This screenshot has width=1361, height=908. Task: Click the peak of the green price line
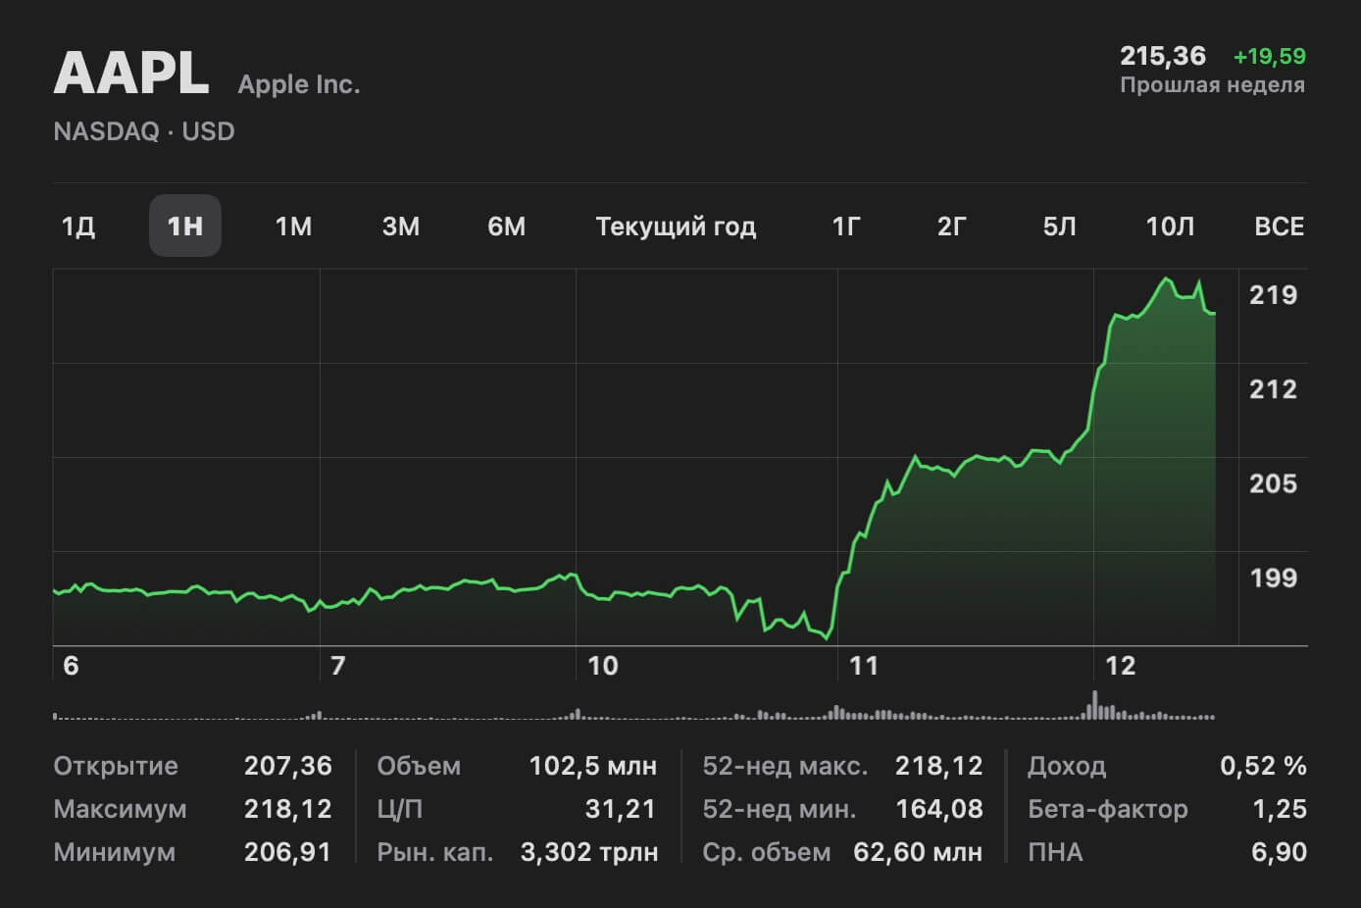pos(1166,278)
